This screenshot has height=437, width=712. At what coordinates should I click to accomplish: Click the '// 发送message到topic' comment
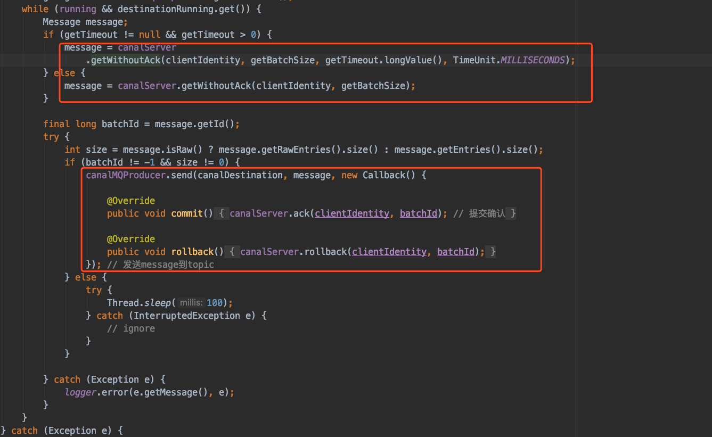(x=160, y=265)
